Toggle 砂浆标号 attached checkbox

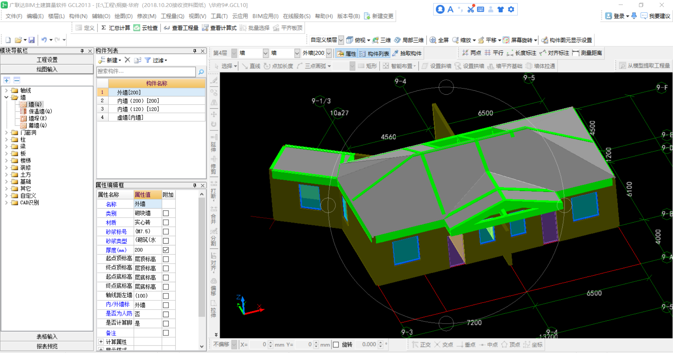pos(166,232)
